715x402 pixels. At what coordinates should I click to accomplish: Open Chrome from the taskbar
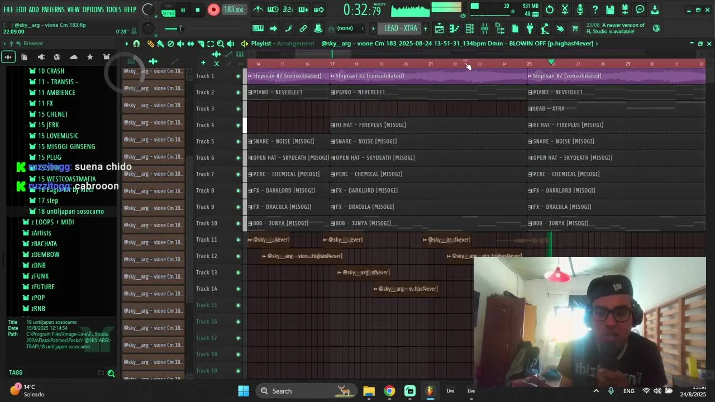pos(389,391)
